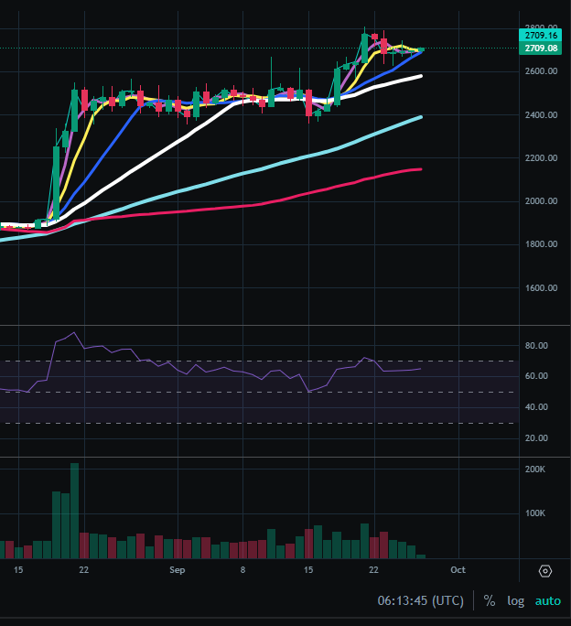Open chart settings gear icon

pyautogui.click(x=545, y=571)
